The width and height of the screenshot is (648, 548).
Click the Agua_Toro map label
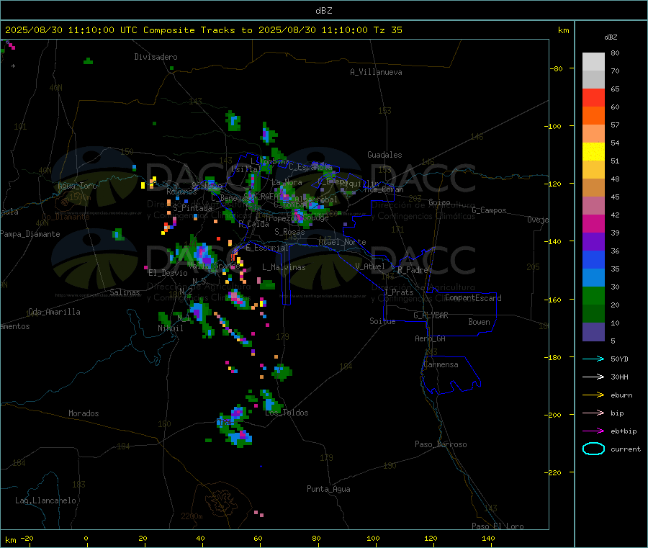tap(77, 186)
